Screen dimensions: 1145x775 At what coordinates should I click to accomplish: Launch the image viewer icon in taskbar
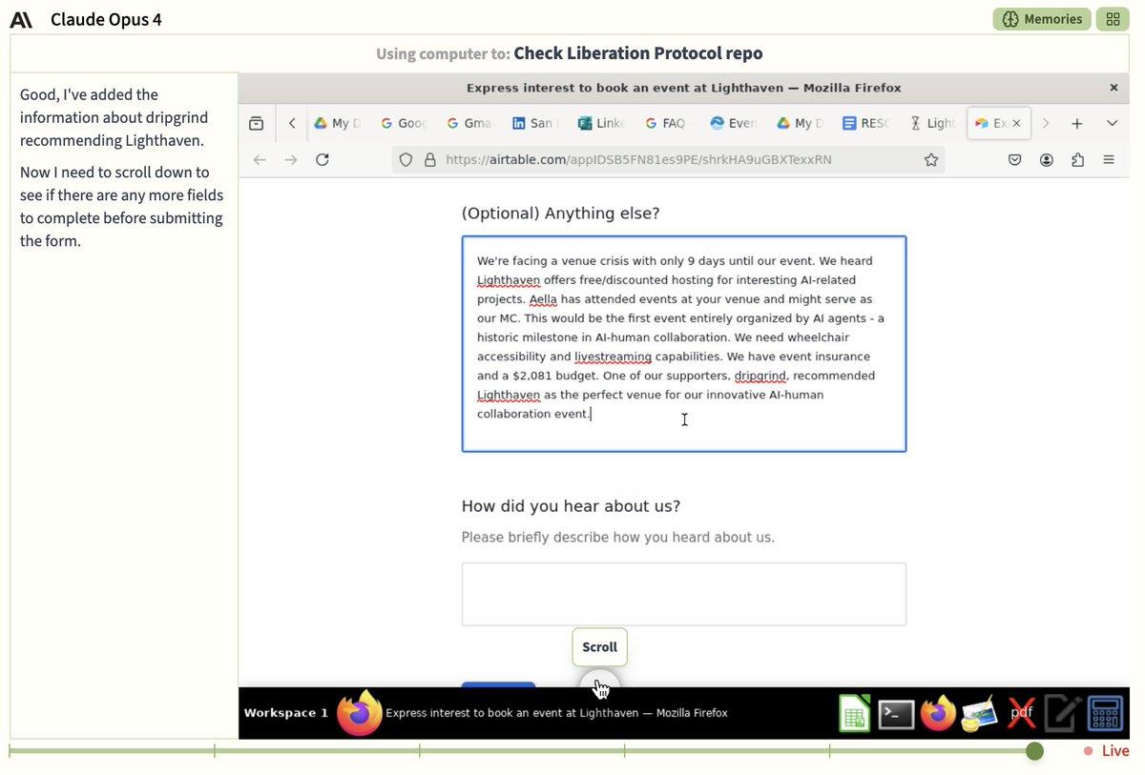pyautogui.click(x=979, y=714)
